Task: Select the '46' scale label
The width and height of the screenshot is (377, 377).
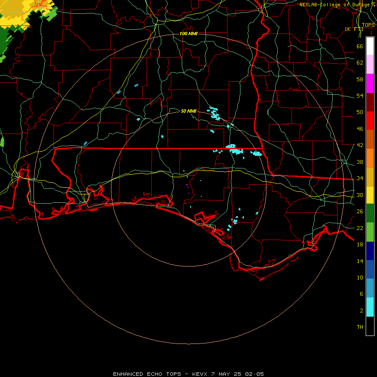Action: tap(360, 129)
